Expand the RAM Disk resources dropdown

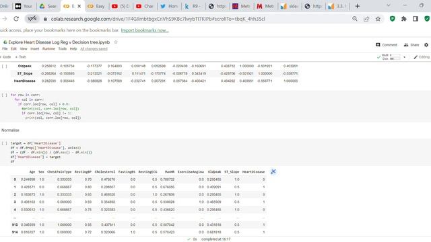click(404, 57)
